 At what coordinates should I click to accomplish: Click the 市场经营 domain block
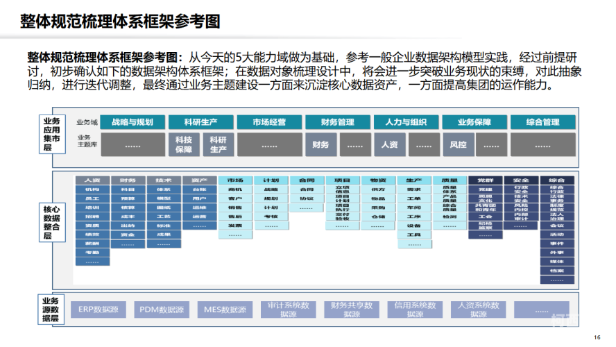click(269, 122)
